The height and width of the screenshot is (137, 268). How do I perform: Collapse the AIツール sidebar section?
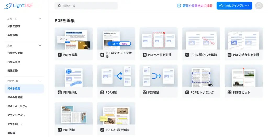pyautogui.click(x=40, y=19)
